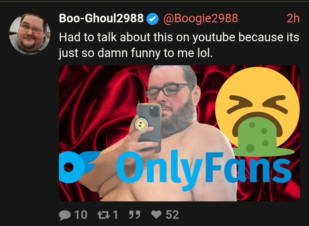Open Boo-Ghoul2988's round profile avatar

(x=30, y=34)
